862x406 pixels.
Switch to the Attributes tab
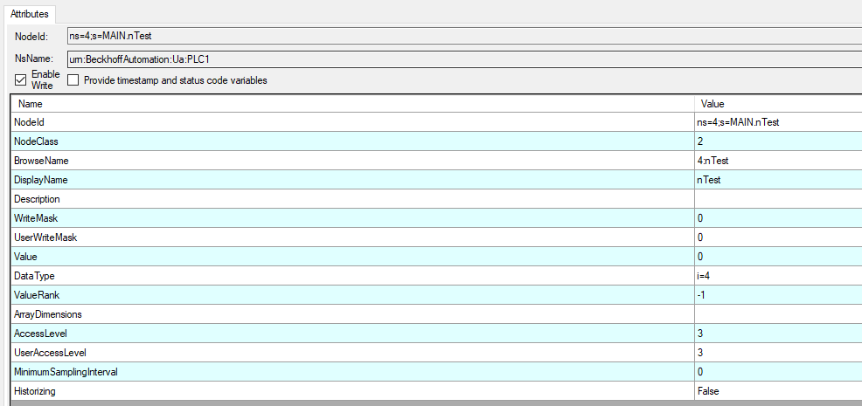point(30,14)
